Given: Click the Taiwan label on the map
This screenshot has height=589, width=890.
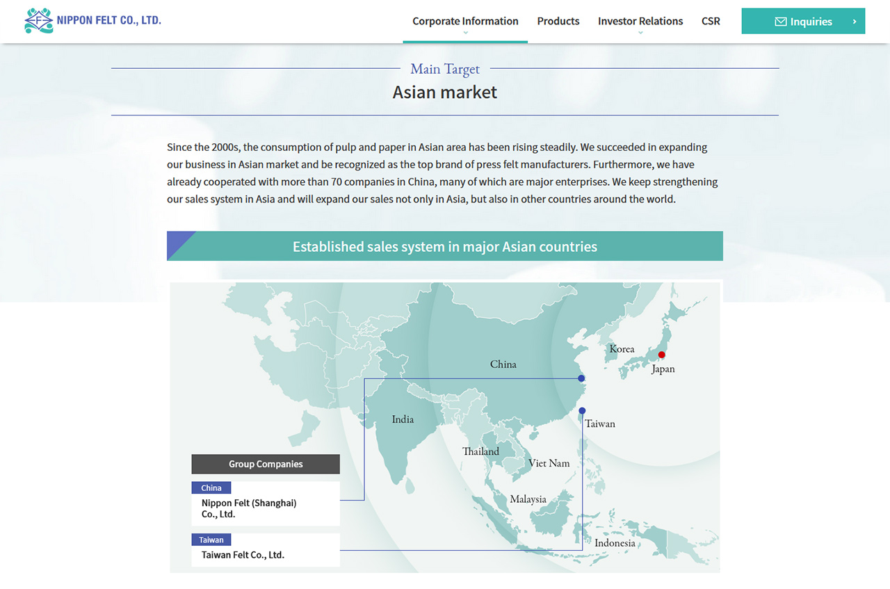Looking at the screenshot, I should [x=600, y=423].
